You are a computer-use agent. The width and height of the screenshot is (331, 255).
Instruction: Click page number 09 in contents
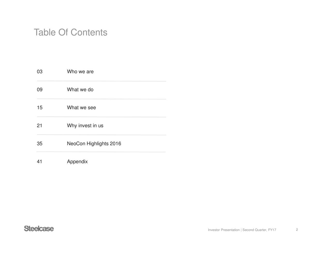click(x=40, y=90)
